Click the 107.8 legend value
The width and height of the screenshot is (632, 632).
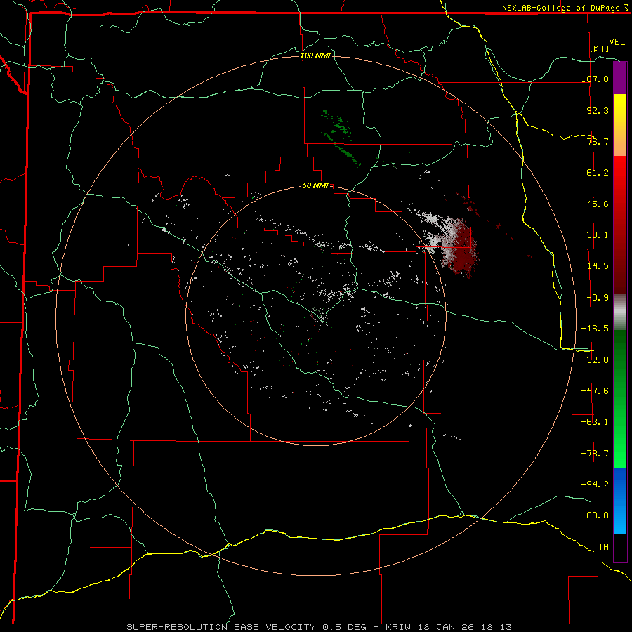[x=595, y=79]
